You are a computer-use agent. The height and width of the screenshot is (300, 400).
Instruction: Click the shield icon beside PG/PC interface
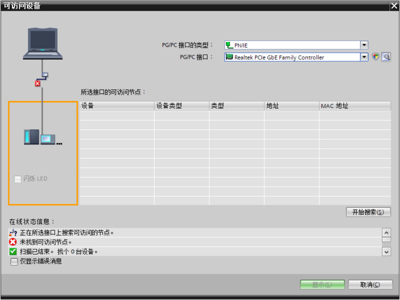(375, 57)
